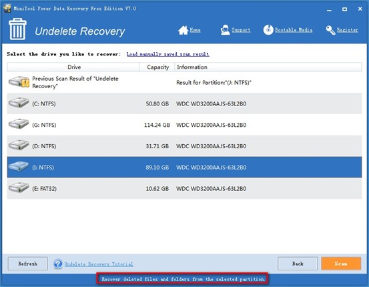Click the "114.24 GB" capacity value
This screenshot has height=287, width=369.
pyautogui.click(x=157, y=125)
